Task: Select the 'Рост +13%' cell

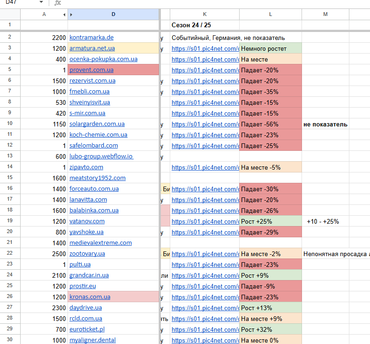Action: click(x=271, y=308)
